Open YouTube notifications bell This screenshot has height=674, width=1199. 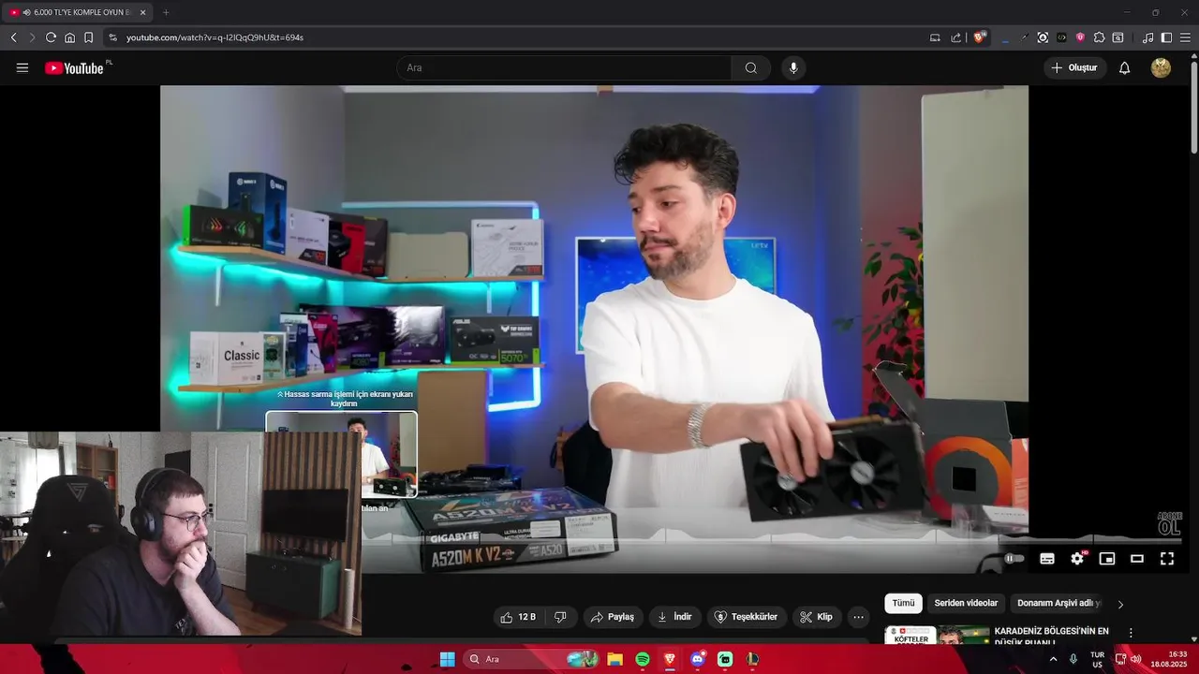pyautogui.click(x=1125, y=67)
